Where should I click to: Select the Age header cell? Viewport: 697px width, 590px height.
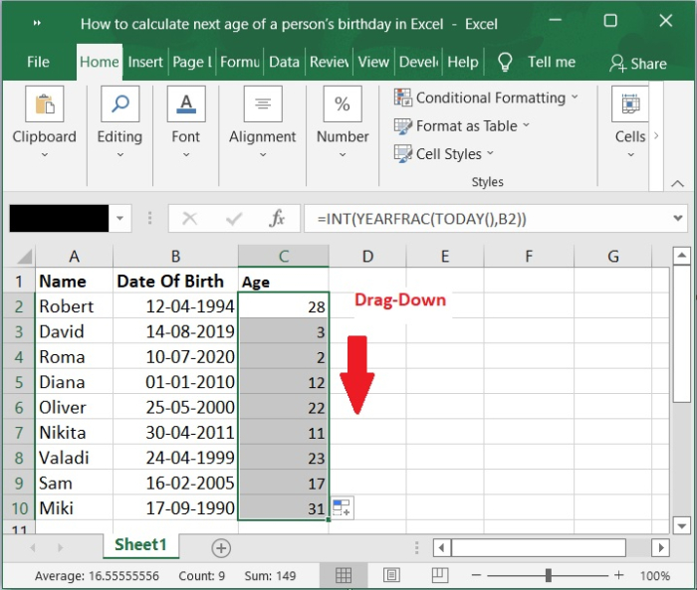(284, 282)
